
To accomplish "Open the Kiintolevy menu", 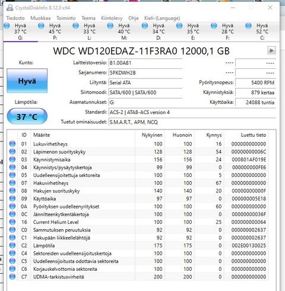I will 112,18.
